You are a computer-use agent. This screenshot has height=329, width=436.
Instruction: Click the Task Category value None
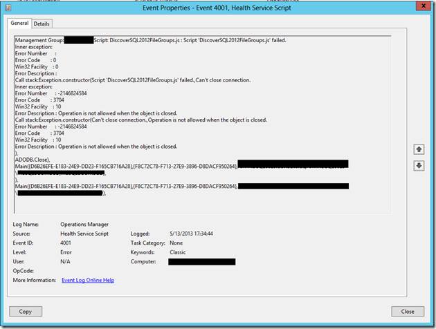point(176,243)
